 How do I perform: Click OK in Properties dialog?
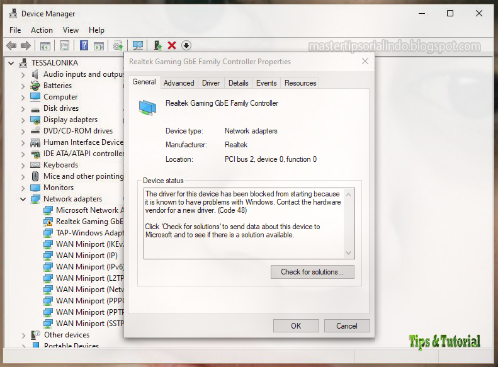click(296, 325)
